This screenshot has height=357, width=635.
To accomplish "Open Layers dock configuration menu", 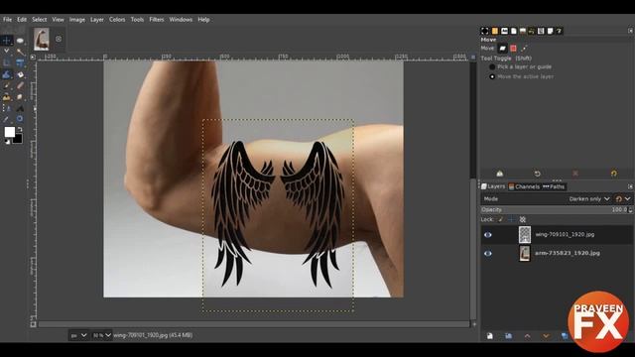I will tap(630, 186).
